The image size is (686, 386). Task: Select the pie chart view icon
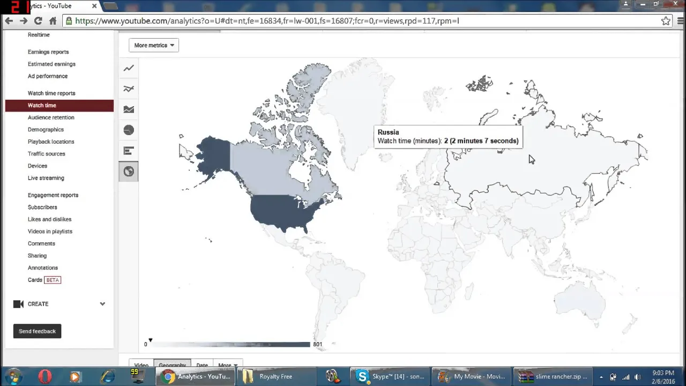pos(129,130)
